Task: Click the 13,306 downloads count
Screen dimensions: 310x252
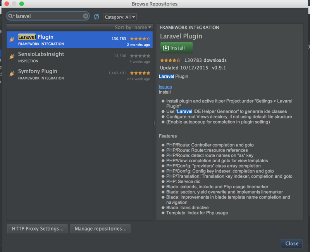Action: [x=120, y=56]
